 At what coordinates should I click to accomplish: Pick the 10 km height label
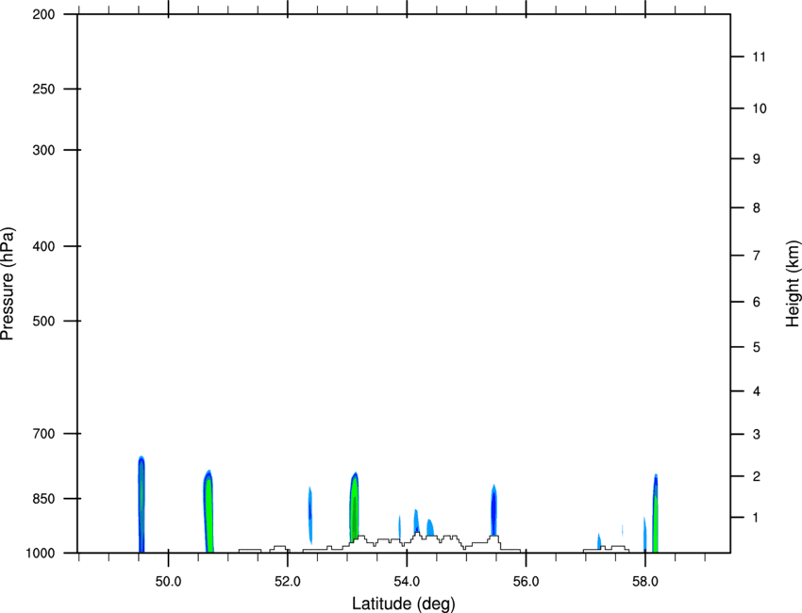pyautogui.click(x=760, y=108)
